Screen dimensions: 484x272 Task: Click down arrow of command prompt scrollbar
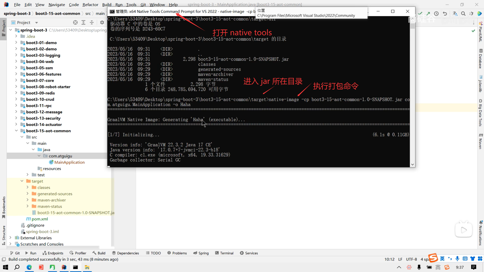(x=412, y=164)
